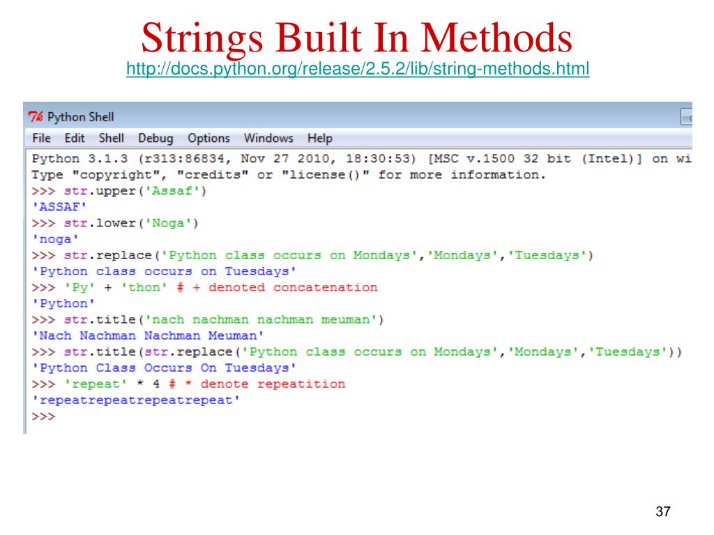Click the Python 3.1.3 version banner line

pos(362,159)
